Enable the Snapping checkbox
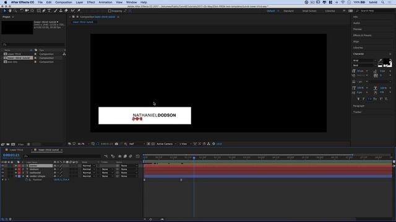This screenshot has width=396, height=222. [110, 11]
